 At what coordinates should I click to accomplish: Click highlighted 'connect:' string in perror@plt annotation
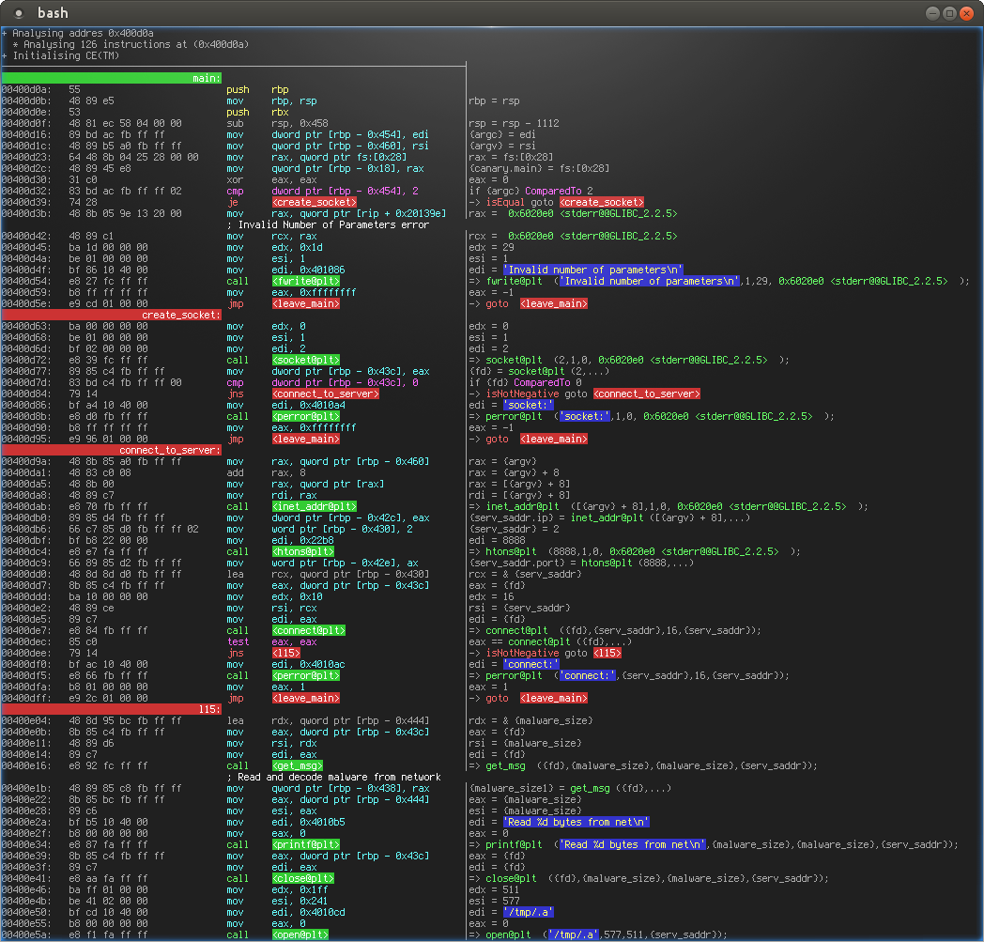(588, 676)
